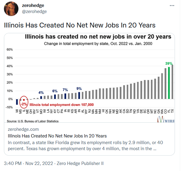Click the green 39% label
This screenshot has width=184, height=171.
click(x=169, y=63)
